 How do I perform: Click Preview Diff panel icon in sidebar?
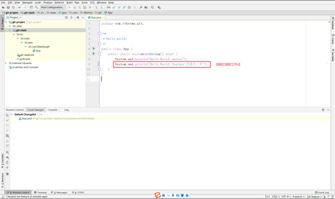pos(7,174)
